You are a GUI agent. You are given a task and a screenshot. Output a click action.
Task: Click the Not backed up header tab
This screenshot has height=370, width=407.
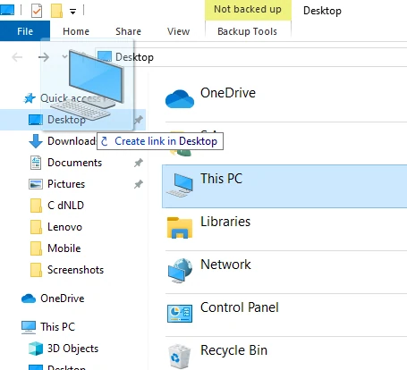[x=248, y=10]
